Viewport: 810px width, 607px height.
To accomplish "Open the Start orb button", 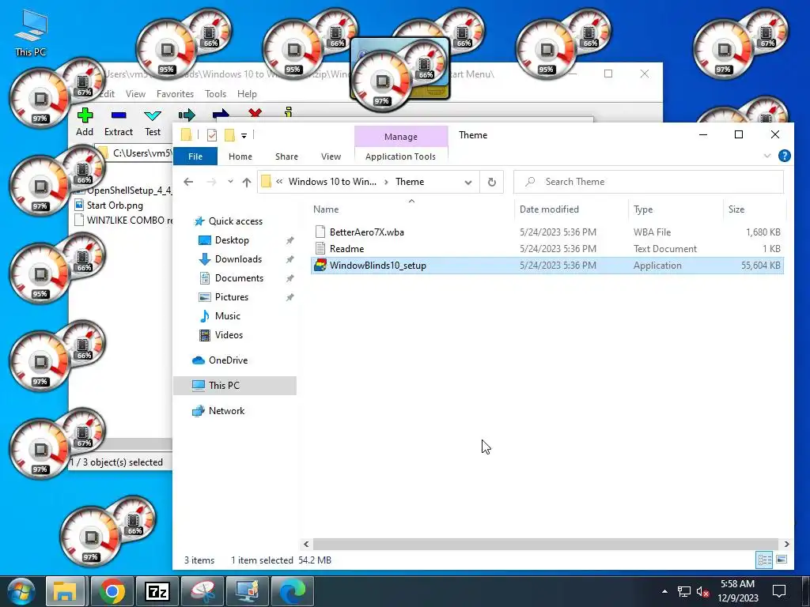I will 21,592.
